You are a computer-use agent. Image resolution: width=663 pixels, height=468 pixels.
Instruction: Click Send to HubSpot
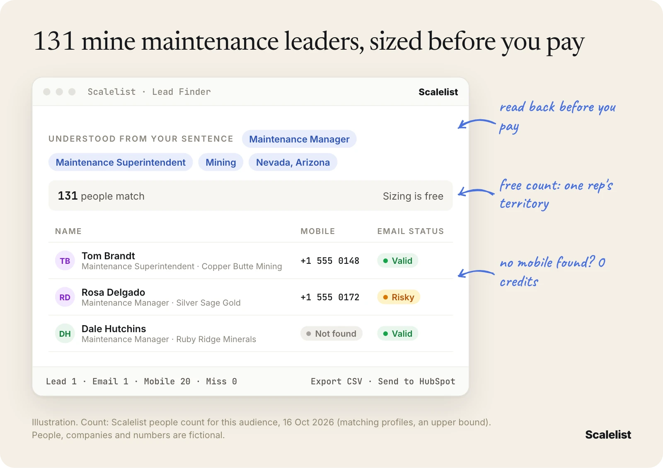[x=416, y=381]
